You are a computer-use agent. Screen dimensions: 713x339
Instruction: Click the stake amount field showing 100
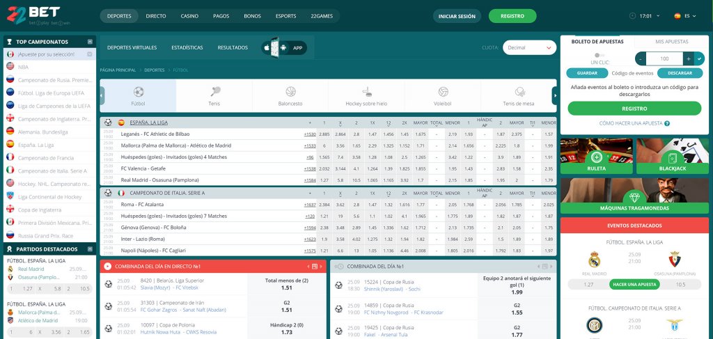coord(664,58)
